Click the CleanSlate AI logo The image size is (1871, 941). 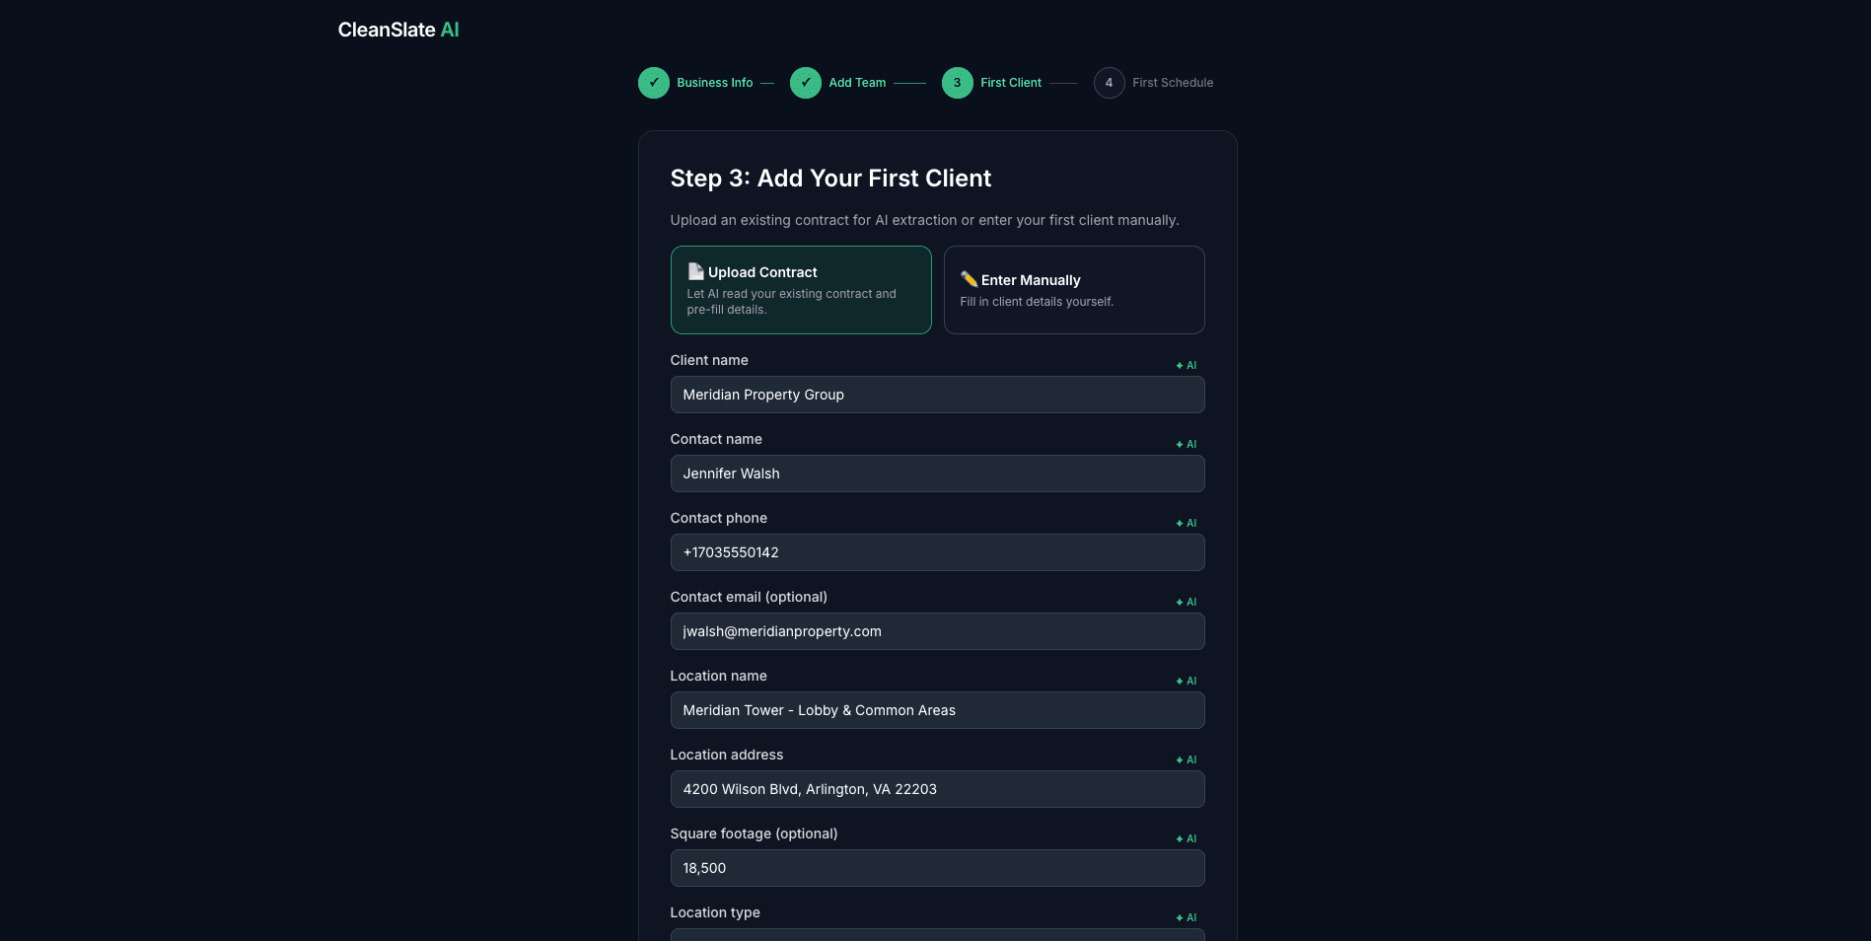coord(397,30)
